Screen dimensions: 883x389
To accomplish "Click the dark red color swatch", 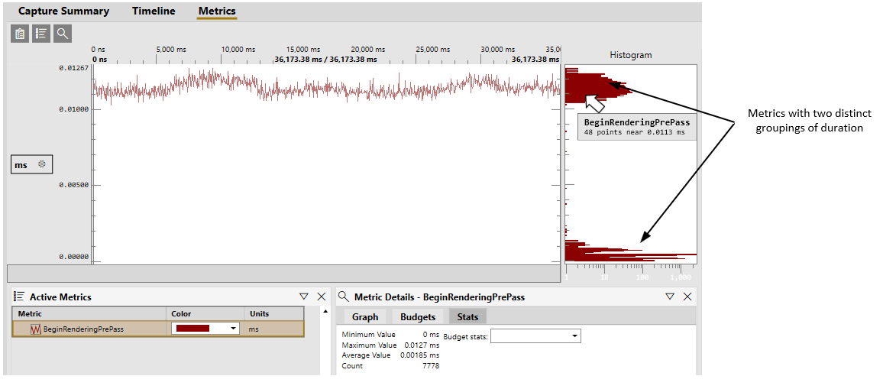I will [x=192, y=328].
